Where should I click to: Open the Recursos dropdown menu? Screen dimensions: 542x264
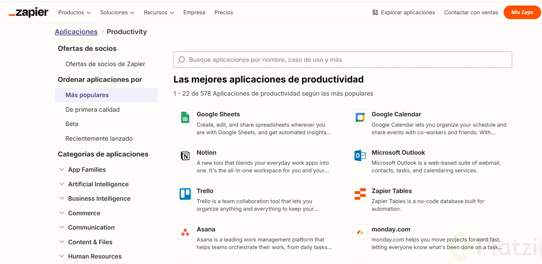pyautogui.click(x=159, y=12)
